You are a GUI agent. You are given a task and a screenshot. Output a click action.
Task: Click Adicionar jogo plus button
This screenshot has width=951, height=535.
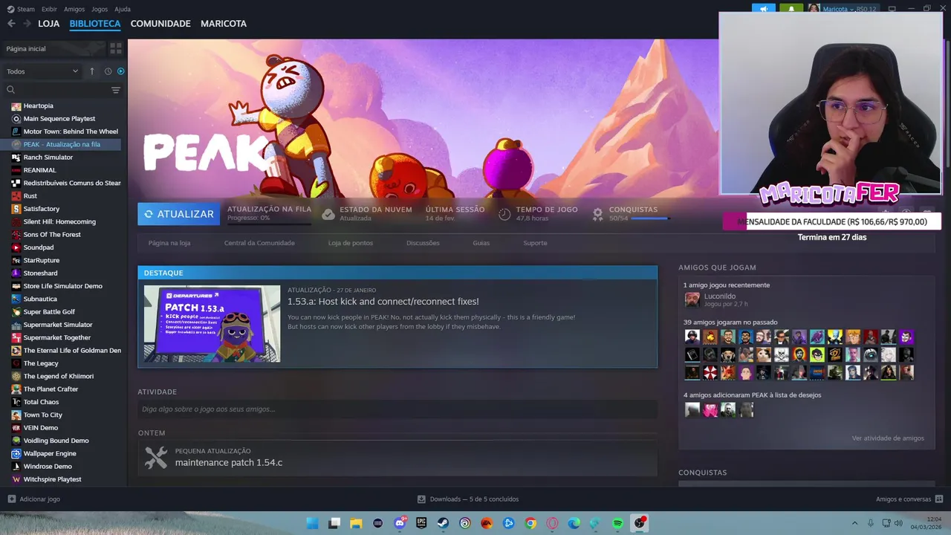point(11,499)
